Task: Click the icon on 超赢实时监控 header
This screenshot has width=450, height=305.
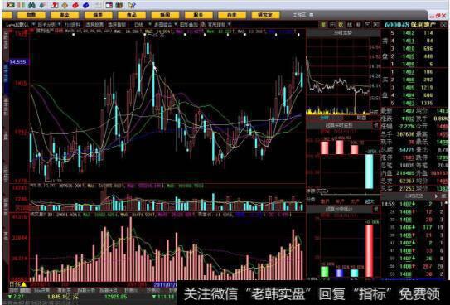Action: 375,125
